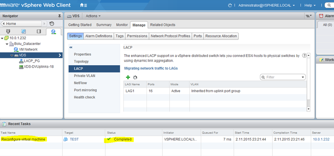Sort tasks by Task Name column
This screenshot has width=334, height=156.
pos(31,132)
